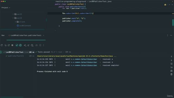Screen dimensions: 174x98
Task: Expand the client folder
Action: (x=15, y=22)
